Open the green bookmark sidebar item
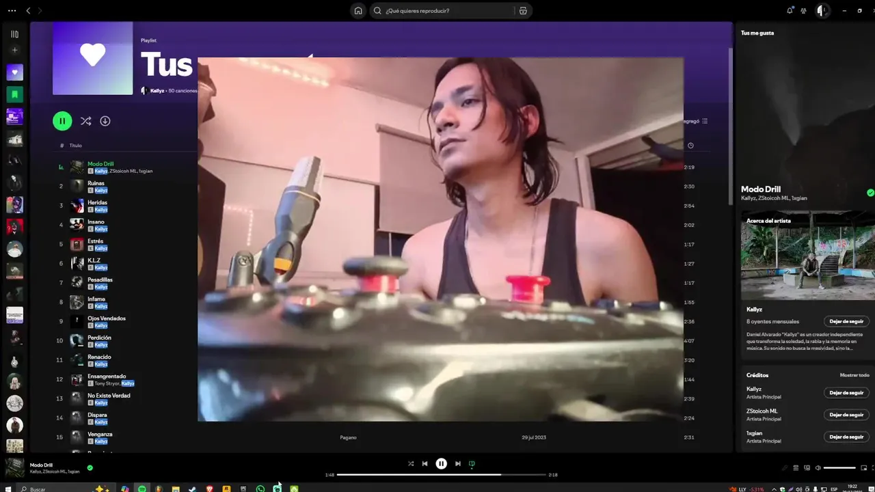Viewport: 875px width, 492px height. (14, 94)
